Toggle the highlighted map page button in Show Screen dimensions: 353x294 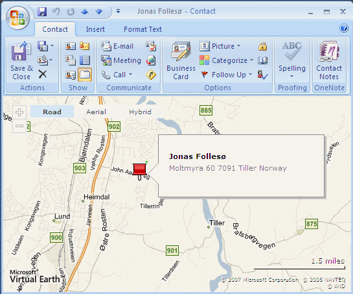pyautogui.click(x=85, y=75)
